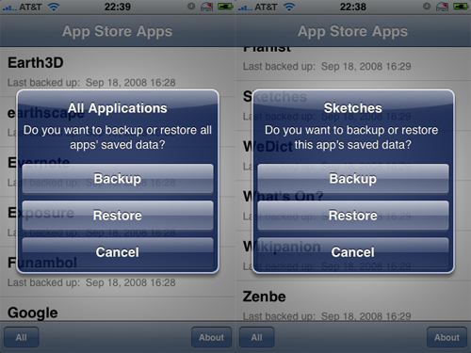The width and height of the screenshot is (471, 353).
Task: Tap the All button in right toolbar
Action: click(x=256, y=337)
